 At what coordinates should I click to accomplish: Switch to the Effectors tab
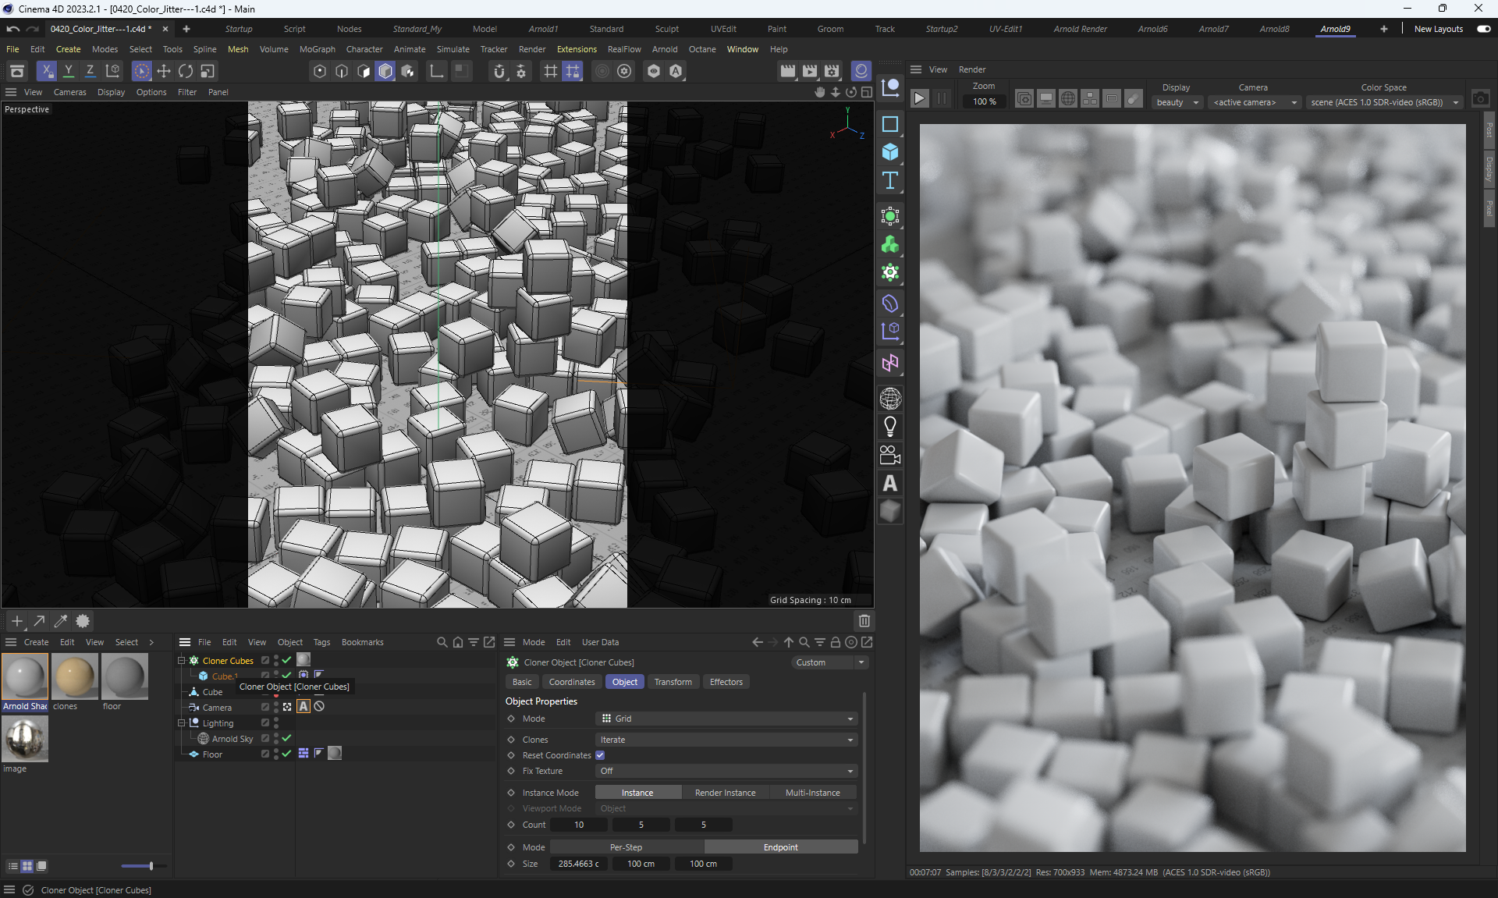726,682
